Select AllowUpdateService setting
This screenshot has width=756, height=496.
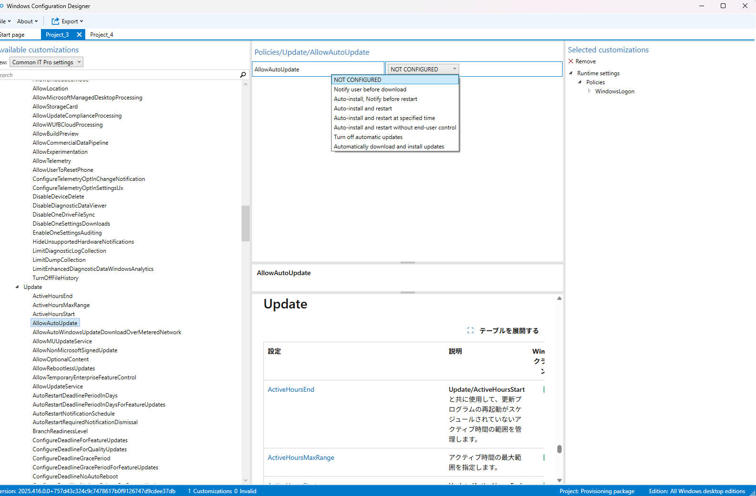pos(58,387)
